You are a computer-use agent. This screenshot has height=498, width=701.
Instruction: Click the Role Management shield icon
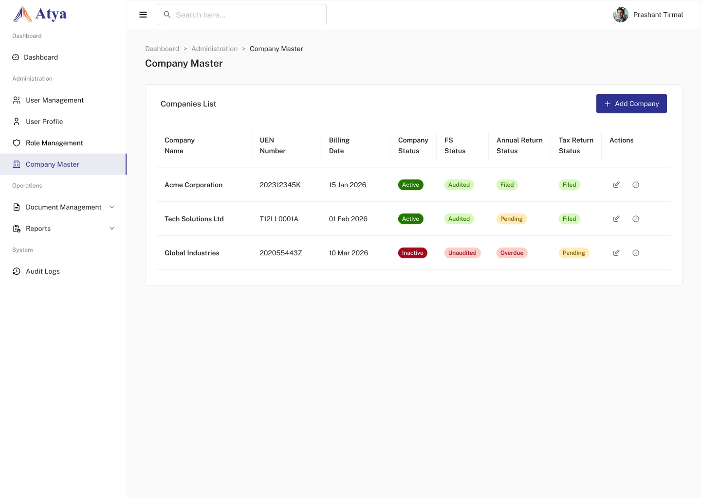click(17, 143)
